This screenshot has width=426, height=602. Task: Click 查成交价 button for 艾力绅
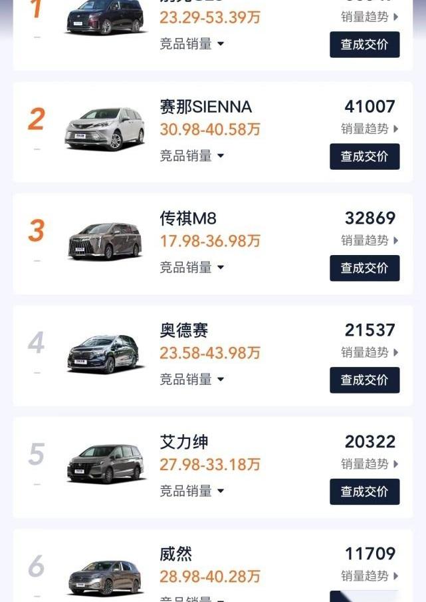click(364, 491)
